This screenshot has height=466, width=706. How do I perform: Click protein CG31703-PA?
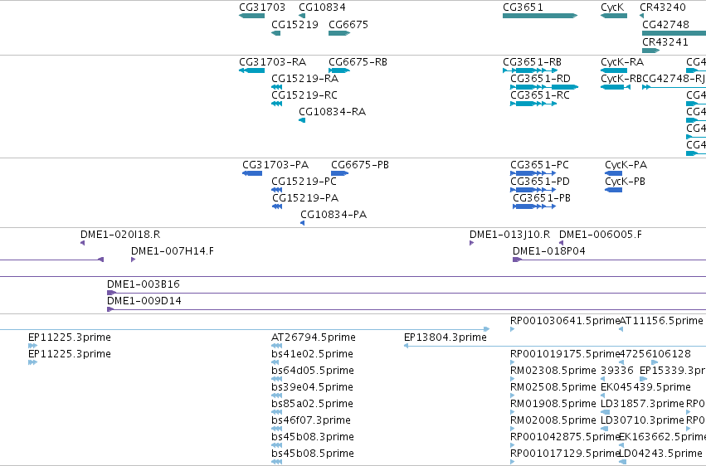[x=275, y=165]
